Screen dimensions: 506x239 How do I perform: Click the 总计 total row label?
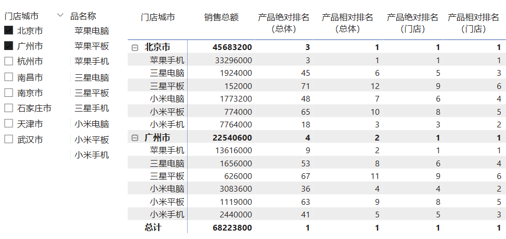point(153,228)
